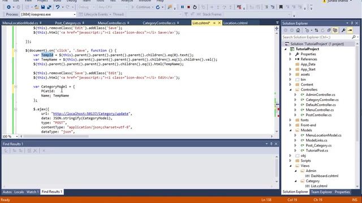Click Pending Changes Filter clock icon
This screenshot has height=203, width=362.
[307, 30]
